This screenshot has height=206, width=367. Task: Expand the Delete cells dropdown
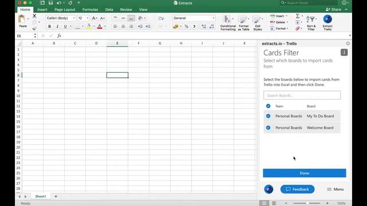pyautogui.click(x=287, y=22)
